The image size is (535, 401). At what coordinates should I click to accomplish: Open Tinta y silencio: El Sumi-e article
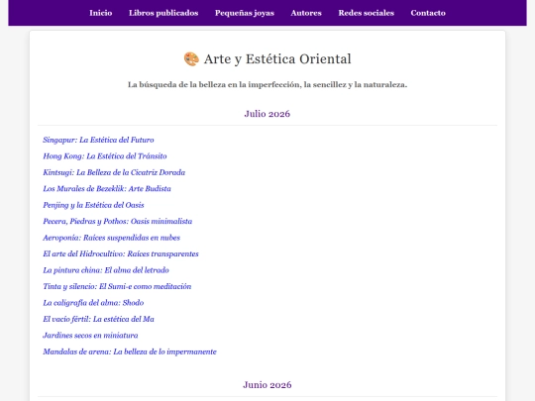coord(117,286)
